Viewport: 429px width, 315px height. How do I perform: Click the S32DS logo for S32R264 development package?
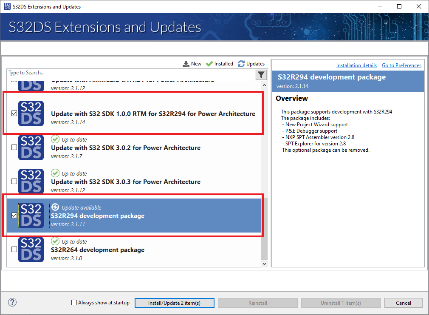coord(31,250)
